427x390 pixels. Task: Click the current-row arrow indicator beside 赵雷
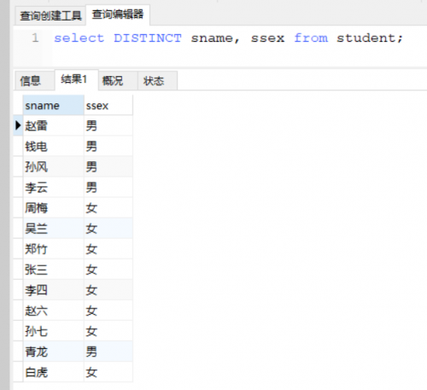click(x=18, y=125)
